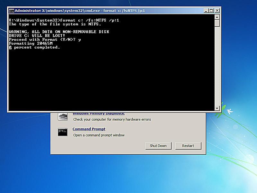Screen dimensions: 257x193
Task: Minimize the Administrator cmd.exe window
Action: [206, 11]
